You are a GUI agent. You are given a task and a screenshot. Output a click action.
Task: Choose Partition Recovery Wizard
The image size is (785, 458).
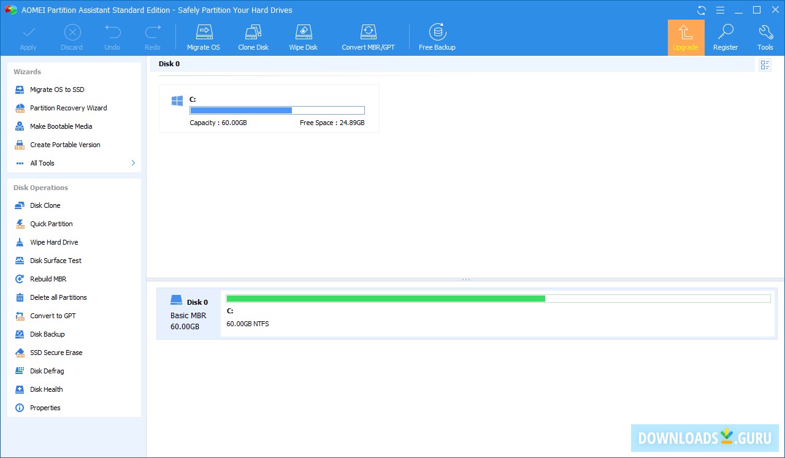(x=68, y=108)
